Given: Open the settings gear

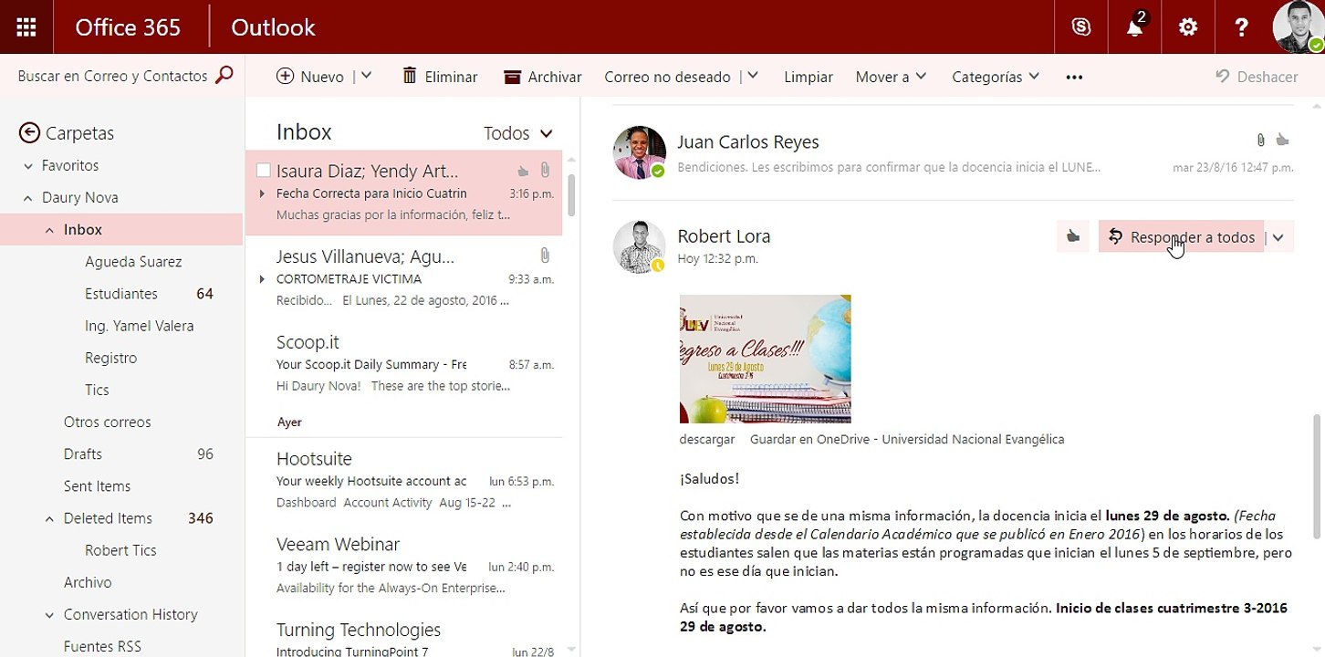Looking at the screenshot, I should pos(1187,27).
